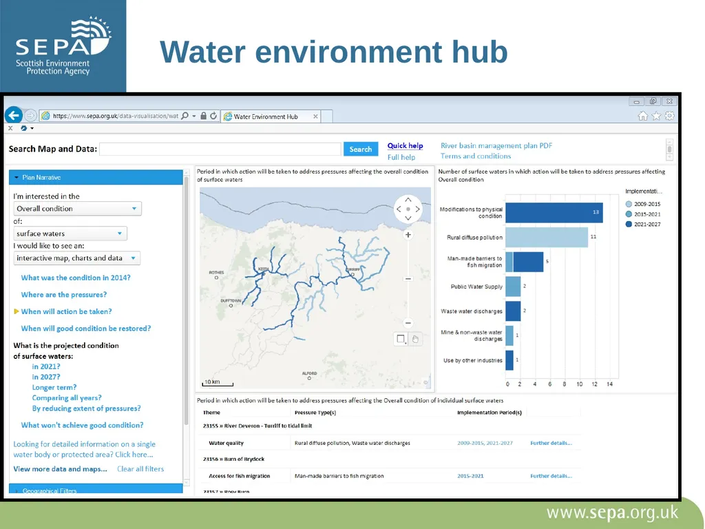Pan the map up with the arrow

[x=408, y=200]
